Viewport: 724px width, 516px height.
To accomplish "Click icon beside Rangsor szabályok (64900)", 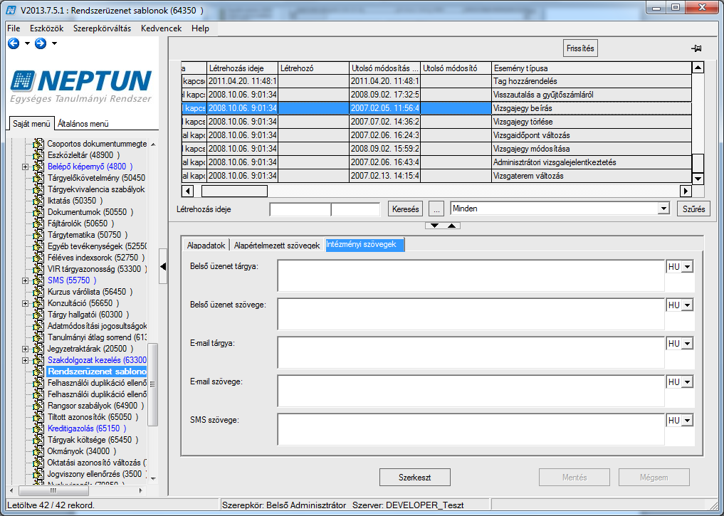I will 38,406.
